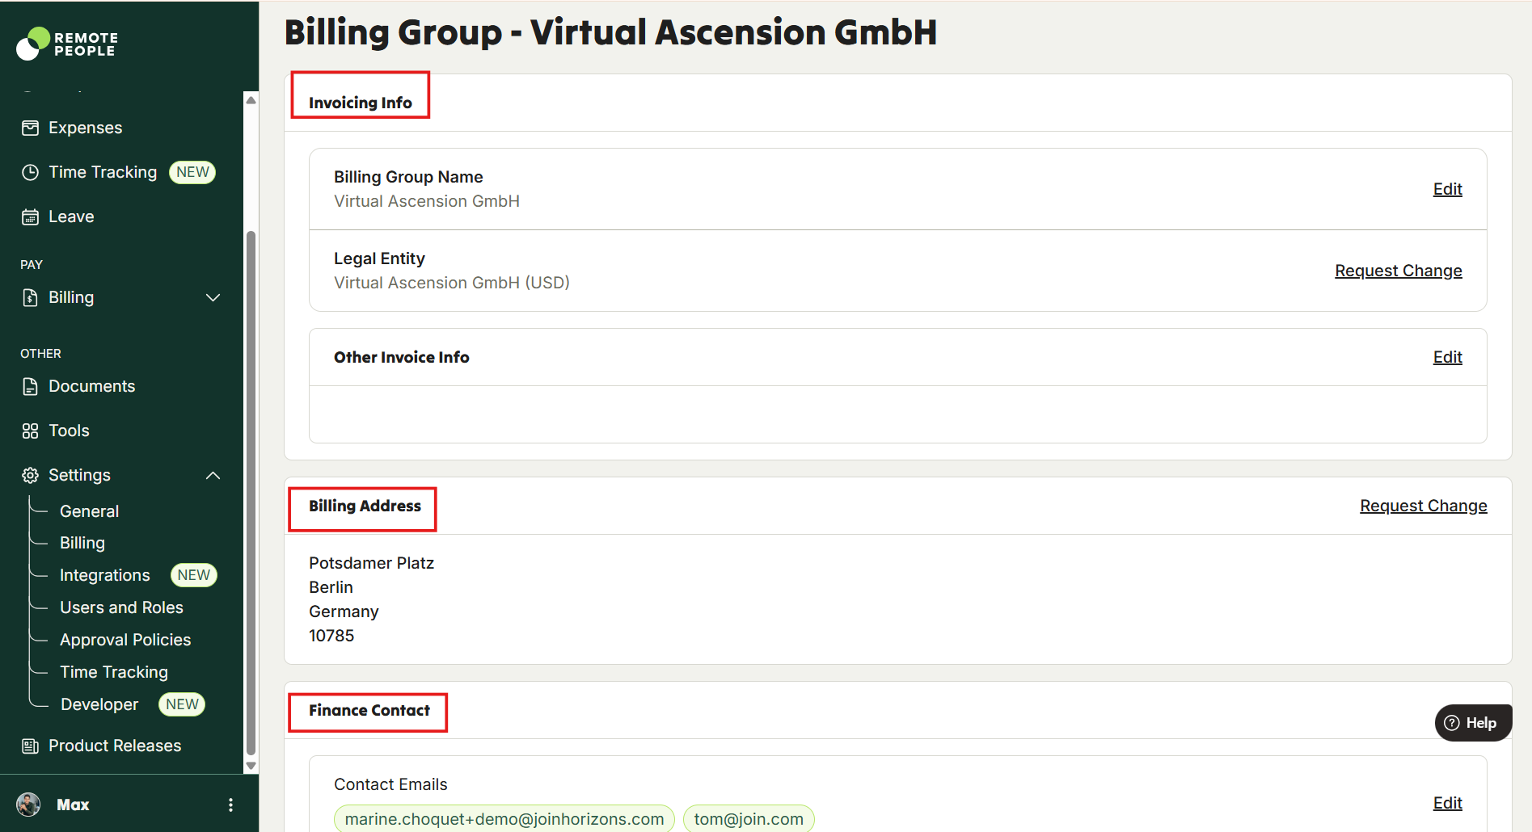
Task: Click the Finance Contact heading
Action: [x=369, y=710]
